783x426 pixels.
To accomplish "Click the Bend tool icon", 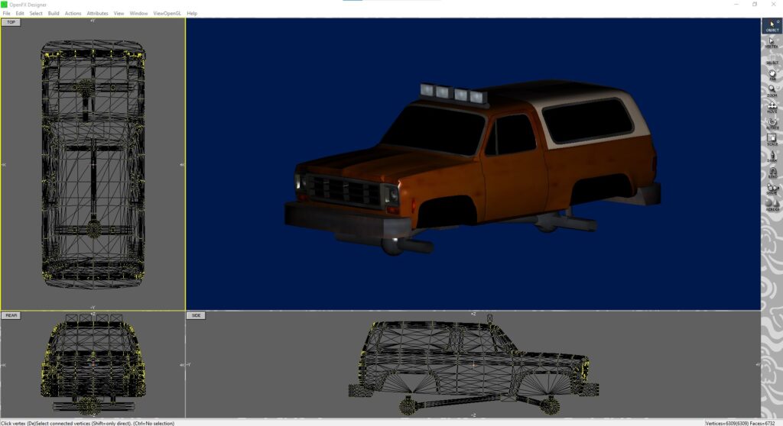I will coord(772,173).
